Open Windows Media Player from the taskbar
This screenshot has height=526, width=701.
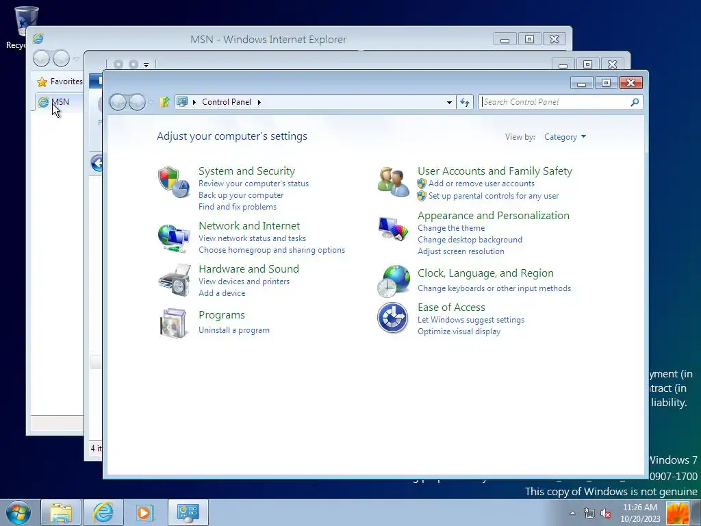[x=145, y=512]
